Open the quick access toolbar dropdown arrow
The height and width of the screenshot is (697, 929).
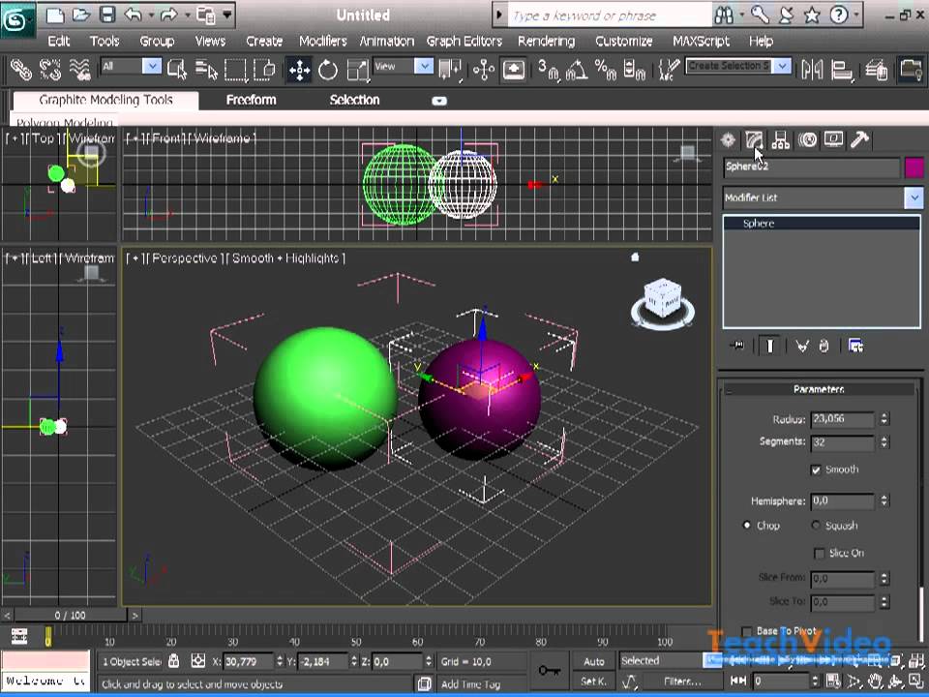227,15
